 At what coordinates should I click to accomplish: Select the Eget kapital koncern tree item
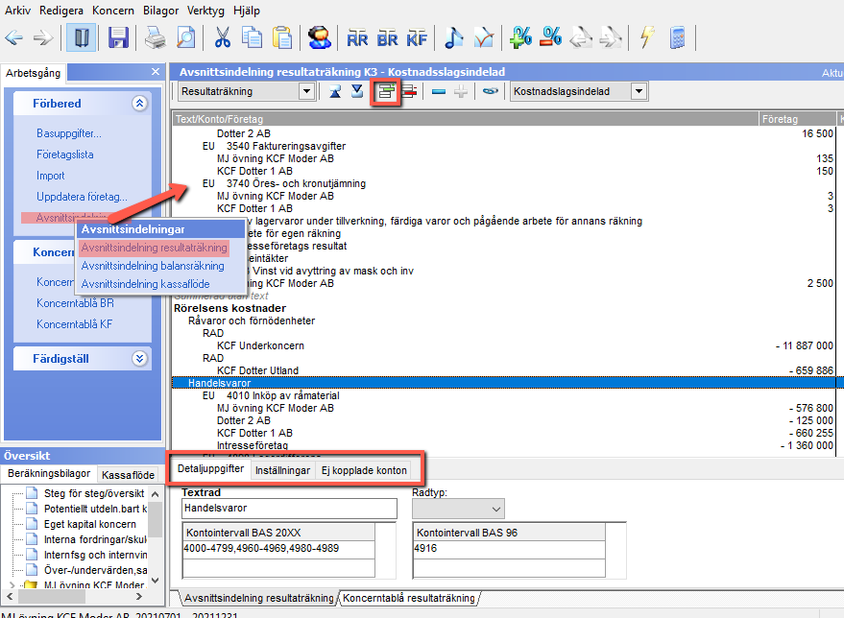(x=90, y=524)
